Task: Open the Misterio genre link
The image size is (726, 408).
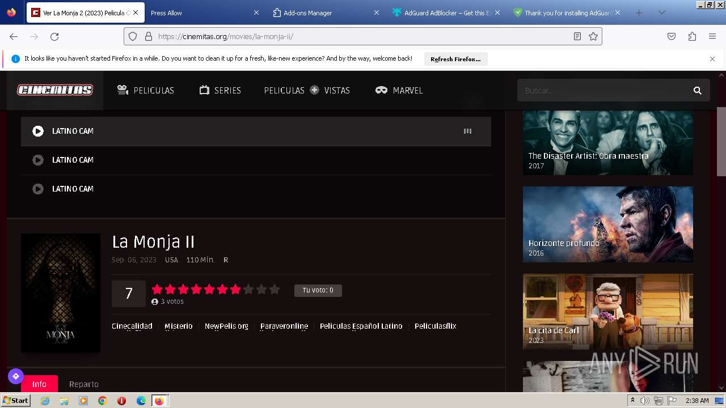Action: (x=179, y=326)
